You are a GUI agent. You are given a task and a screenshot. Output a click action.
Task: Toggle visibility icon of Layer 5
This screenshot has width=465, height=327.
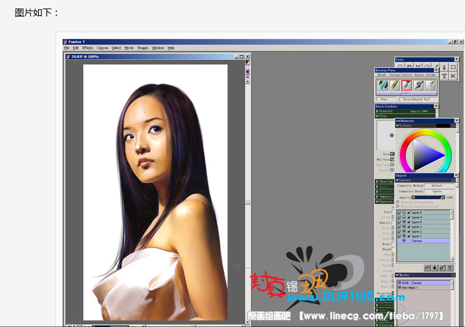[x=404, y=212]
